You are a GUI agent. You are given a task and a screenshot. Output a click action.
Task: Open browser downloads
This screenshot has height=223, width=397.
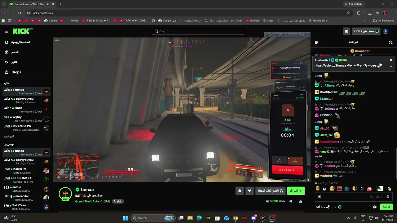tap(370, 13)
